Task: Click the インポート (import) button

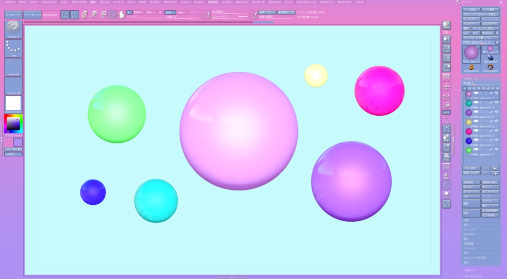Action: (471, 24)
